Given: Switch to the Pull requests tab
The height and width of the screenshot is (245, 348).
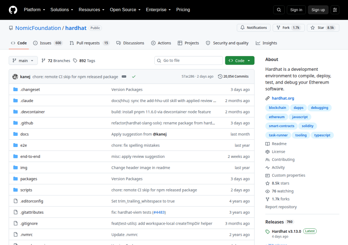Looking at the screenshot, I should 90,43.
